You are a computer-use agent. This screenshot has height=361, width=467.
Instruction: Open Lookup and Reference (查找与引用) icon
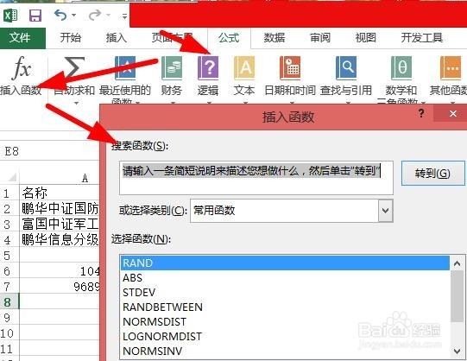click(346, 68)
